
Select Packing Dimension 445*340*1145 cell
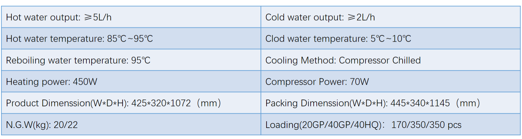[391, 103]
